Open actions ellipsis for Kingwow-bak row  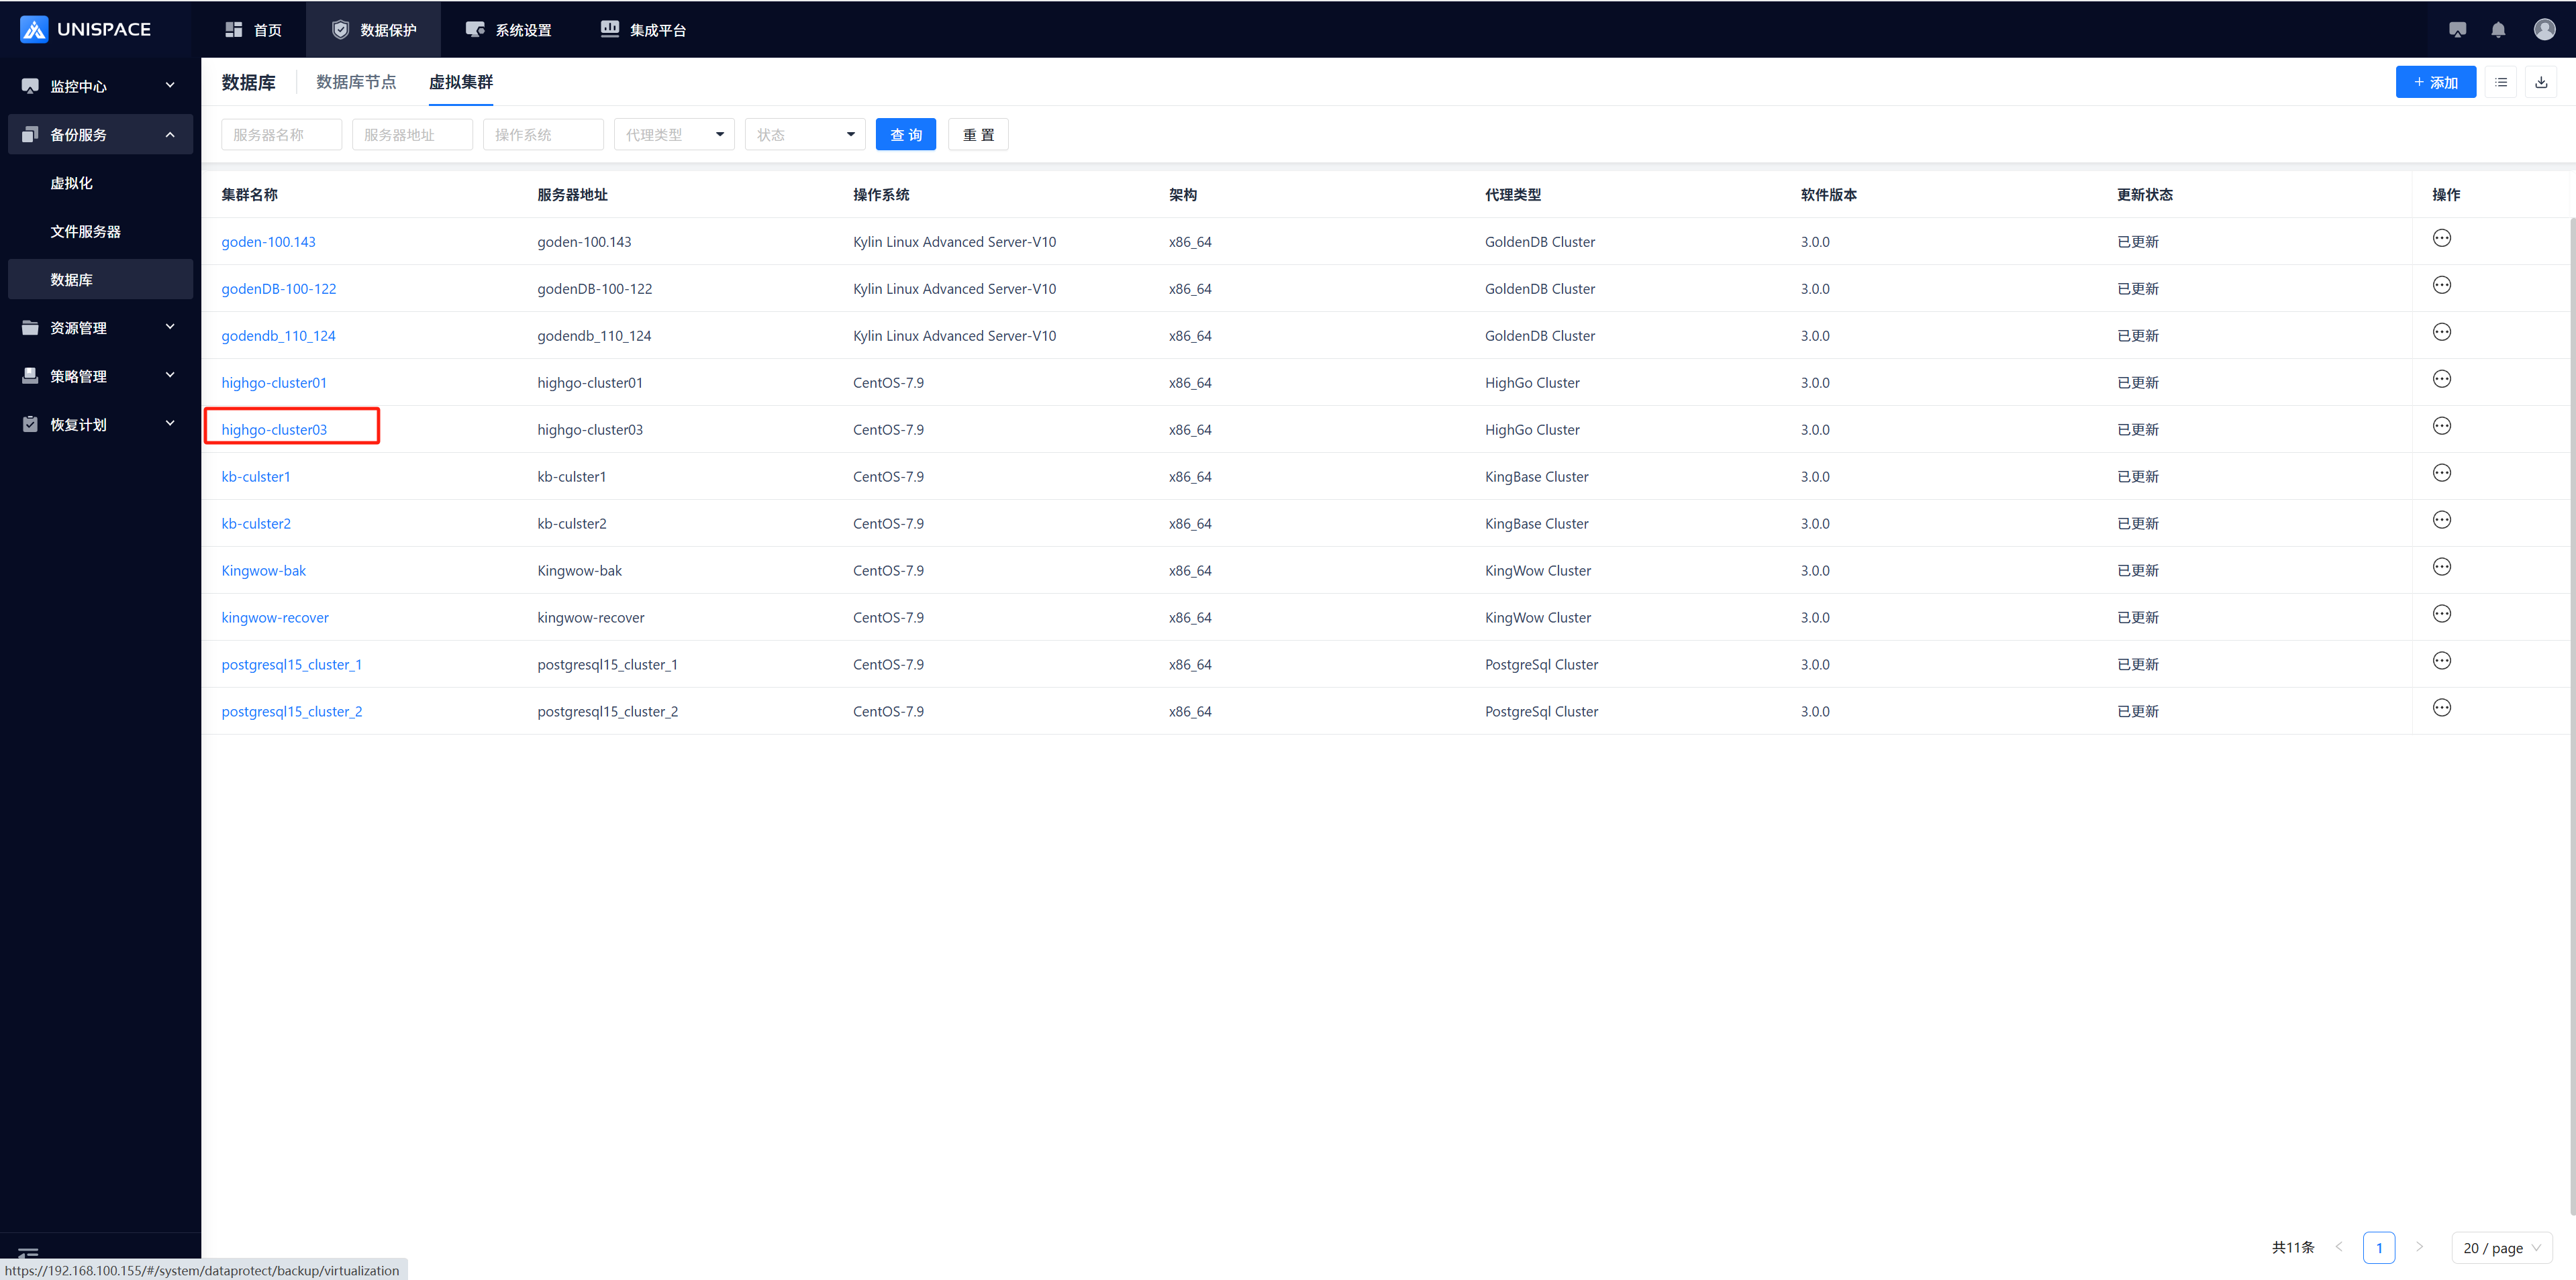pyautogui.click(x=2441, y=568)
